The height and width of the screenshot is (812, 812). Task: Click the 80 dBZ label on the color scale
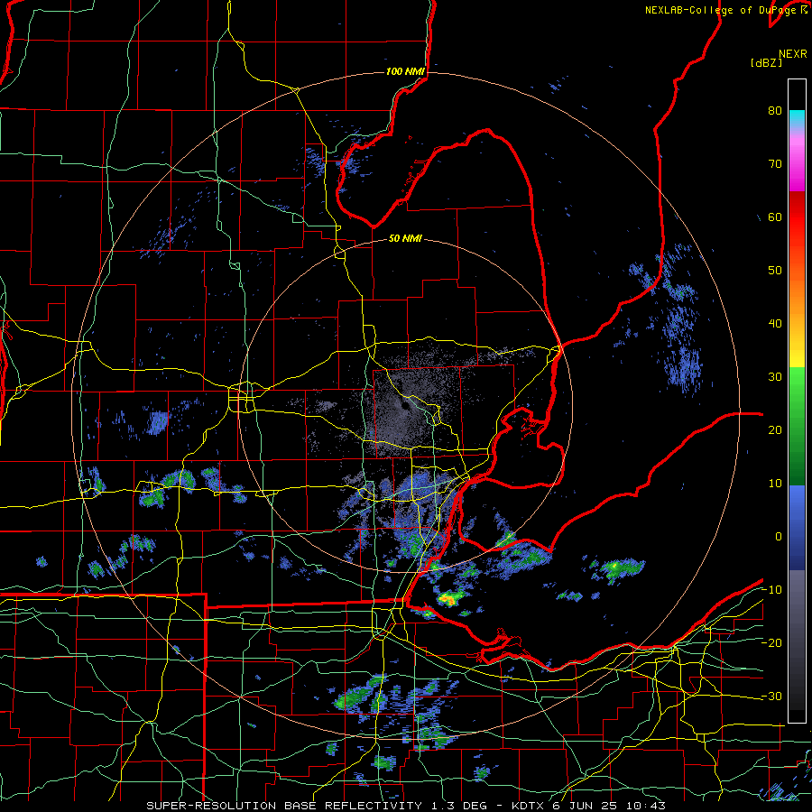tap(775, 111)
